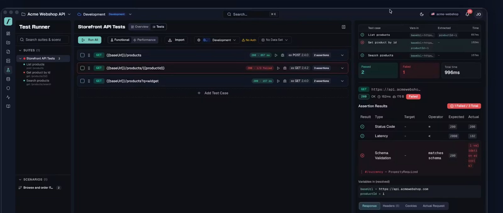Click the Run All button
This screenshot has height=213, width=503.
point(90,40)
